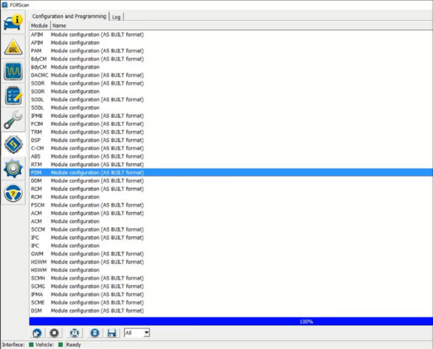The width and height of the screenshot is (433, 349).
Task: Select SODR Module configuration (AS BUILT format)
Action: (231, 84)
